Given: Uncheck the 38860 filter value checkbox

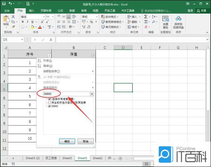Looking at the screenshot, I should tap(50, 106).
